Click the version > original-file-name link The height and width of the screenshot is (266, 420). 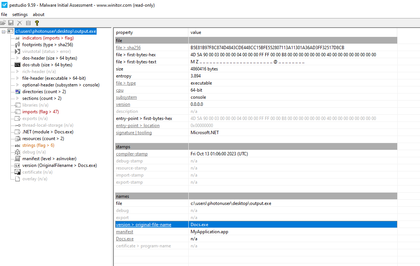tap(144, 225)
